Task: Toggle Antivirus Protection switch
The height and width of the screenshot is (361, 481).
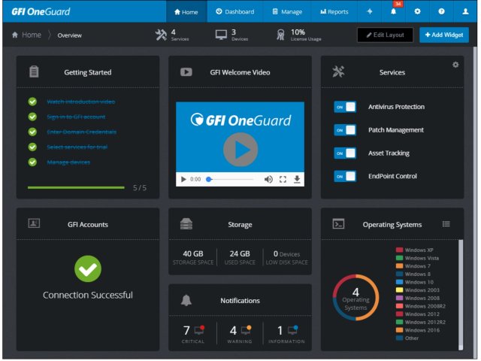Action: 345,107
